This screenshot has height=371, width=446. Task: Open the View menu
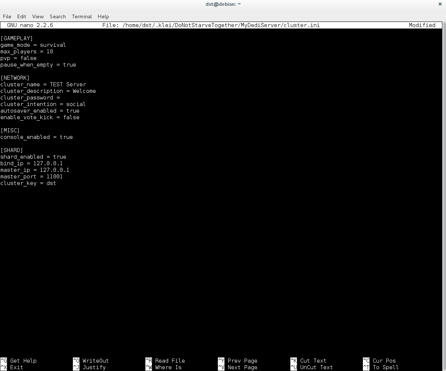tap(38, 16)
